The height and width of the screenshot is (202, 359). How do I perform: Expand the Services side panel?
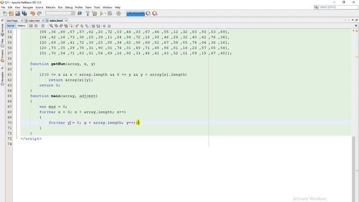click(2, 30)
